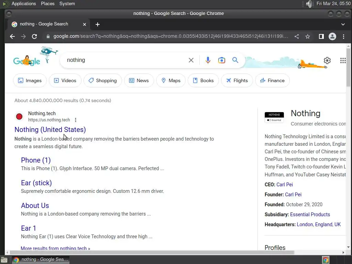This screenshot has height=264, width=352.
Task: Open the Founder Carl Pei link
Action: [293, 195]
